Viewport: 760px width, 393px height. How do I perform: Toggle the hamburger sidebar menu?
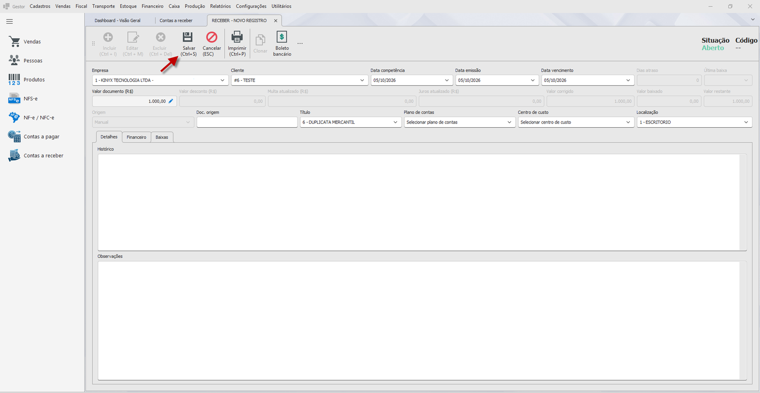pos(9,21)
